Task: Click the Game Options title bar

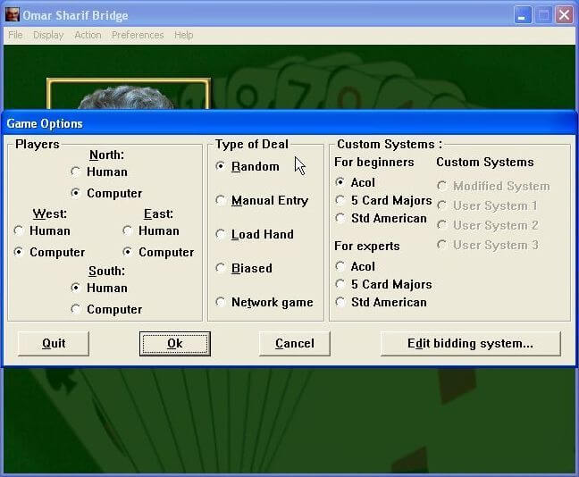Action: (289, 123)
